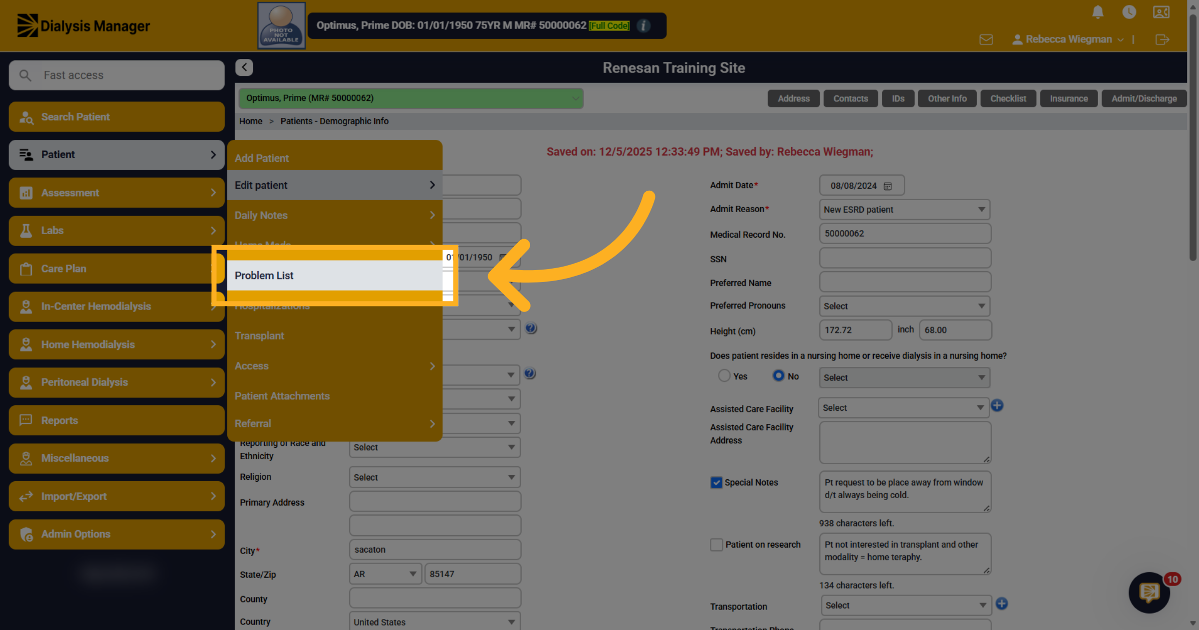Click the Medical Record No. field
This screenshot has height=630, width=1199.
pyautogui.click(x=905, y=234)
